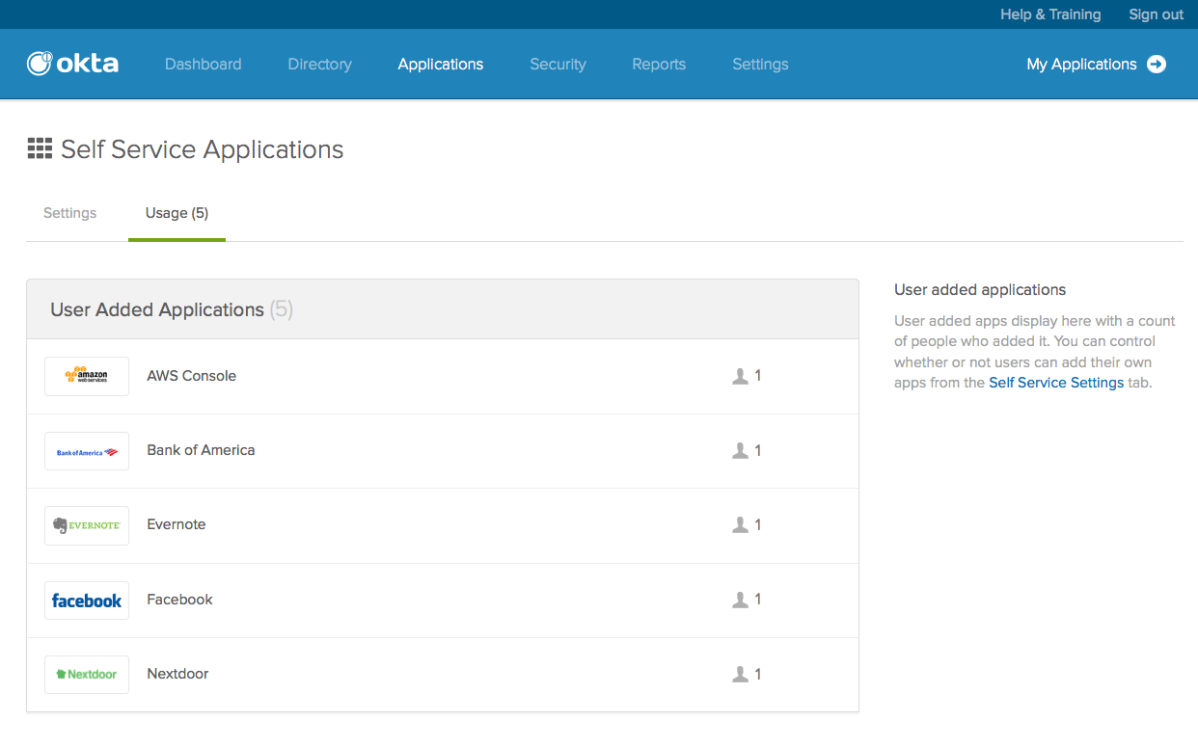This screenshot has height=748, width=1198.
Task: Click the Nextdoor logo thumbnail
Action: (x=87, y=675)
